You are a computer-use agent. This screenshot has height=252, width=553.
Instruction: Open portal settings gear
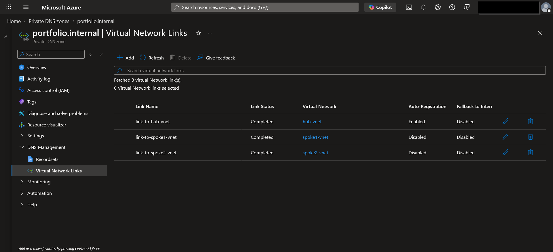tap(438, 7)
